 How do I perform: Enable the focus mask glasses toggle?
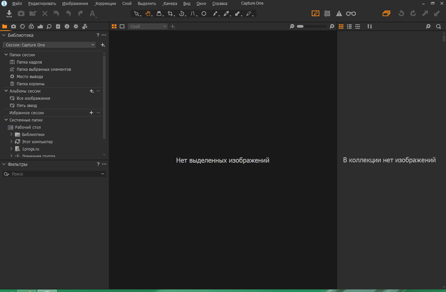[351, 13]
